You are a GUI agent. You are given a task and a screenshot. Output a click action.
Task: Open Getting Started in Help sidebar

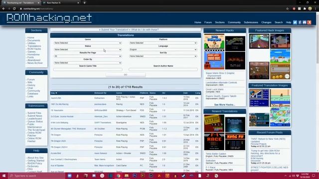point(36,161)
